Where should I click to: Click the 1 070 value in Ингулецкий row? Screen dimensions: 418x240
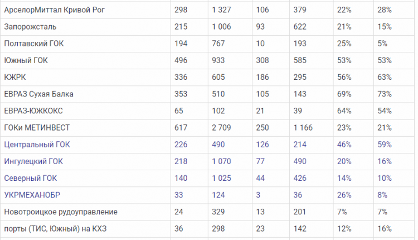pos(221,161)
